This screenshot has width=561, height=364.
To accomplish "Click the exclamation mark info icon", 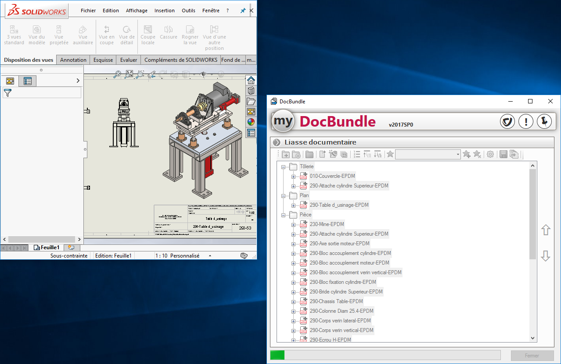I will pos(525,121).
